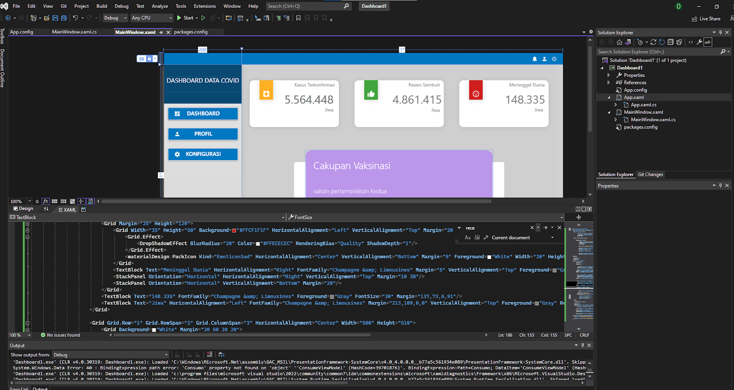Click Sync with Active Document icon
This screenshot has height=390, width=734.
coord(653,42)
